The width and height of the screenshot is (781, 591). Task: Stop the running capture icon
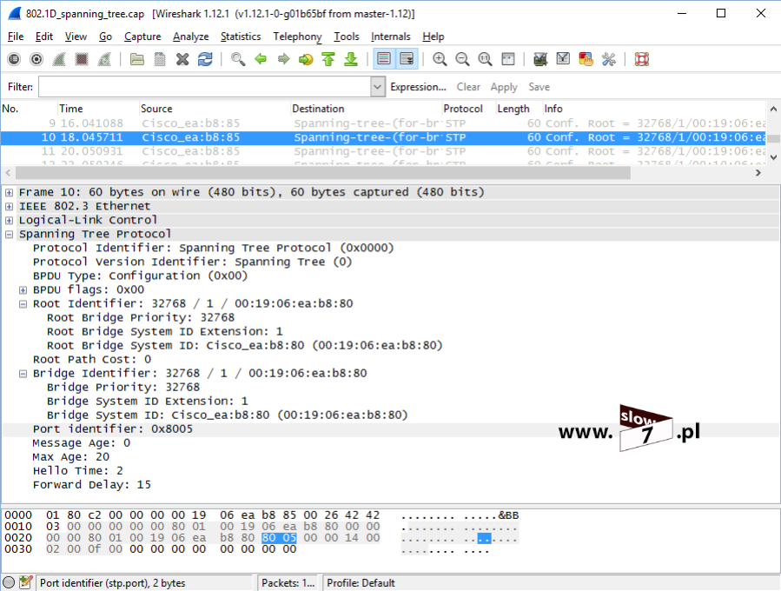point(82,59)
